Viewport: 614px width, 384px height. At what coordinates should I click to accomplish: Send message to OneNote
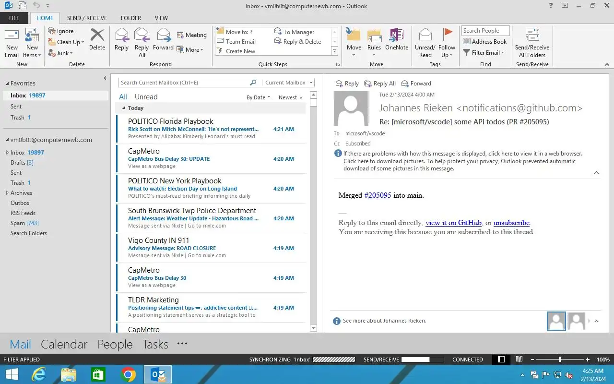point(397,39)
